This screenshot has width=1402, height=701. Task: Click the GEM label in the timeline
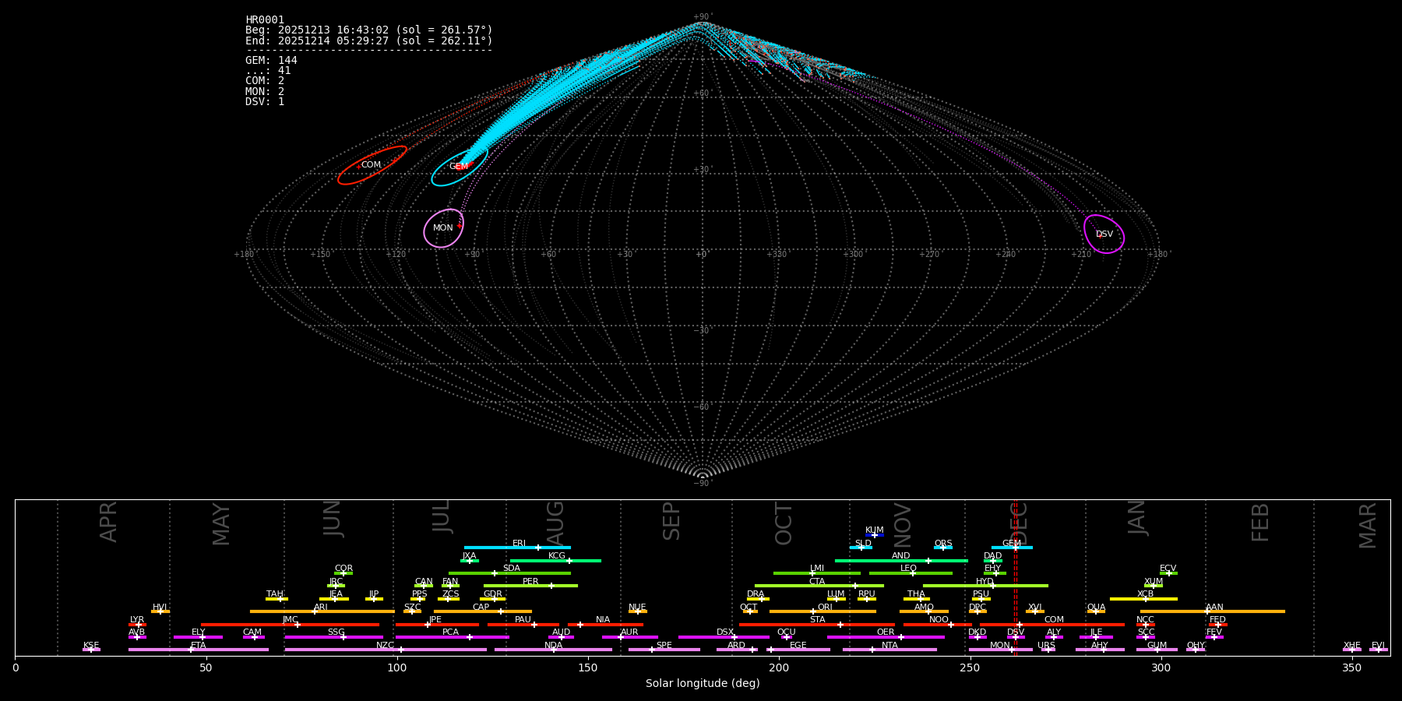click(x=1011, y=543)
